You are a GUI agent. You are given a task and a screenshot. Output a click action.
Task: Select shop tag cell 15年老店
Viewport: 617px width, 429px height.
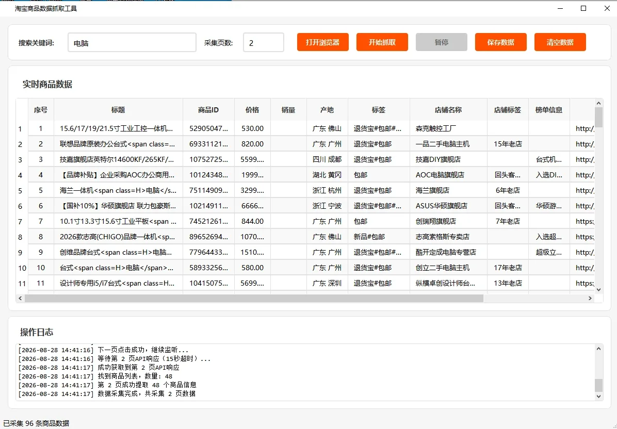pos(508,144)
